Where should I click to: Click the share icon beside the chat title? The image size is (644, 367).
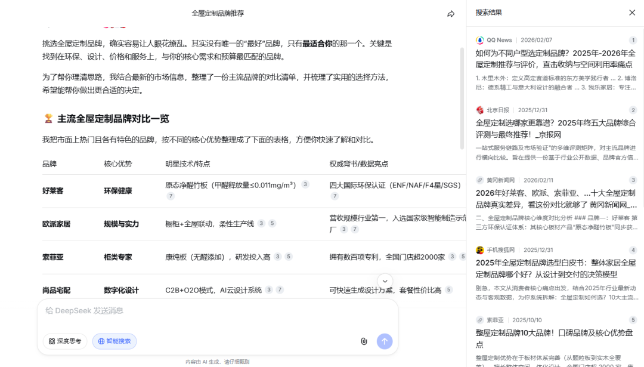pos(451,13)
